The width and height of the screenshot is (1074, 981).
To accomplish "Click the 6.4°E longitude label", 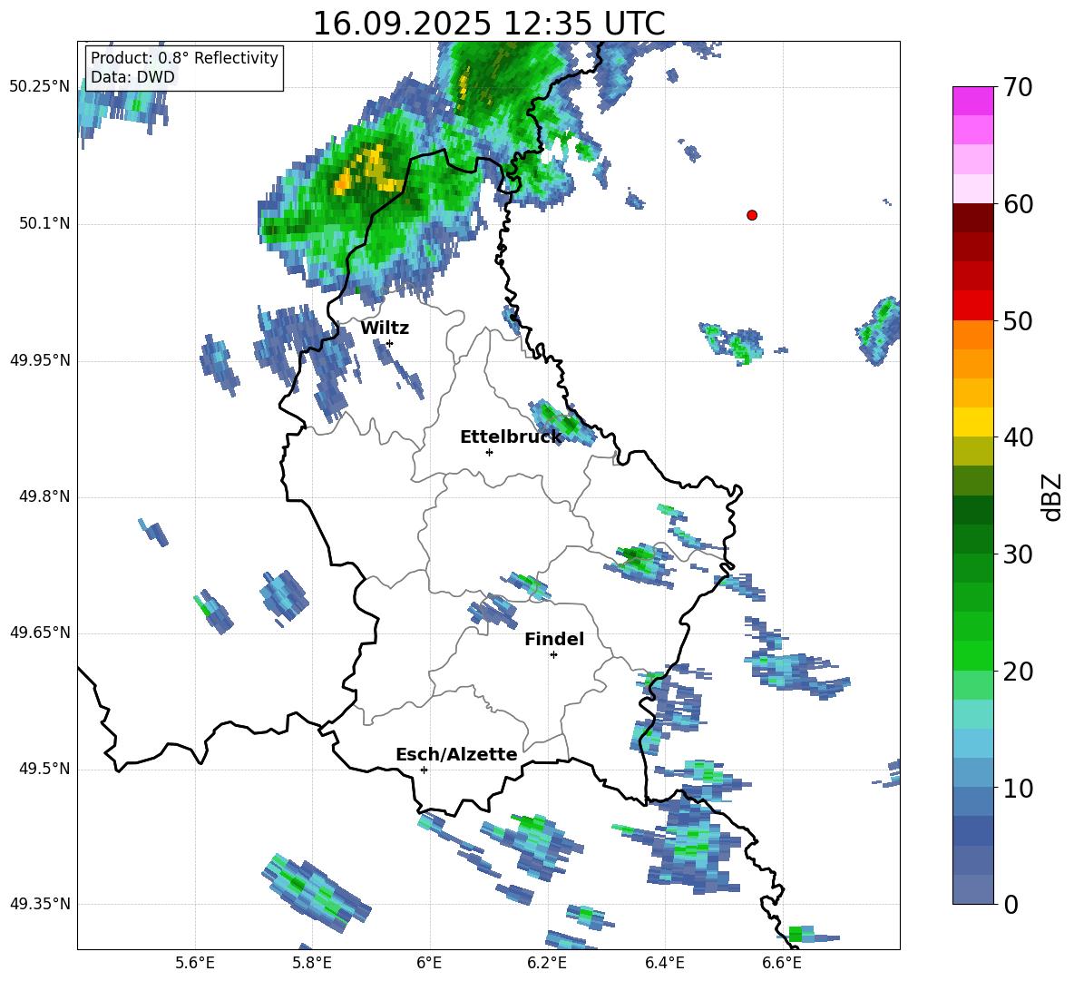I will point(664,964).
